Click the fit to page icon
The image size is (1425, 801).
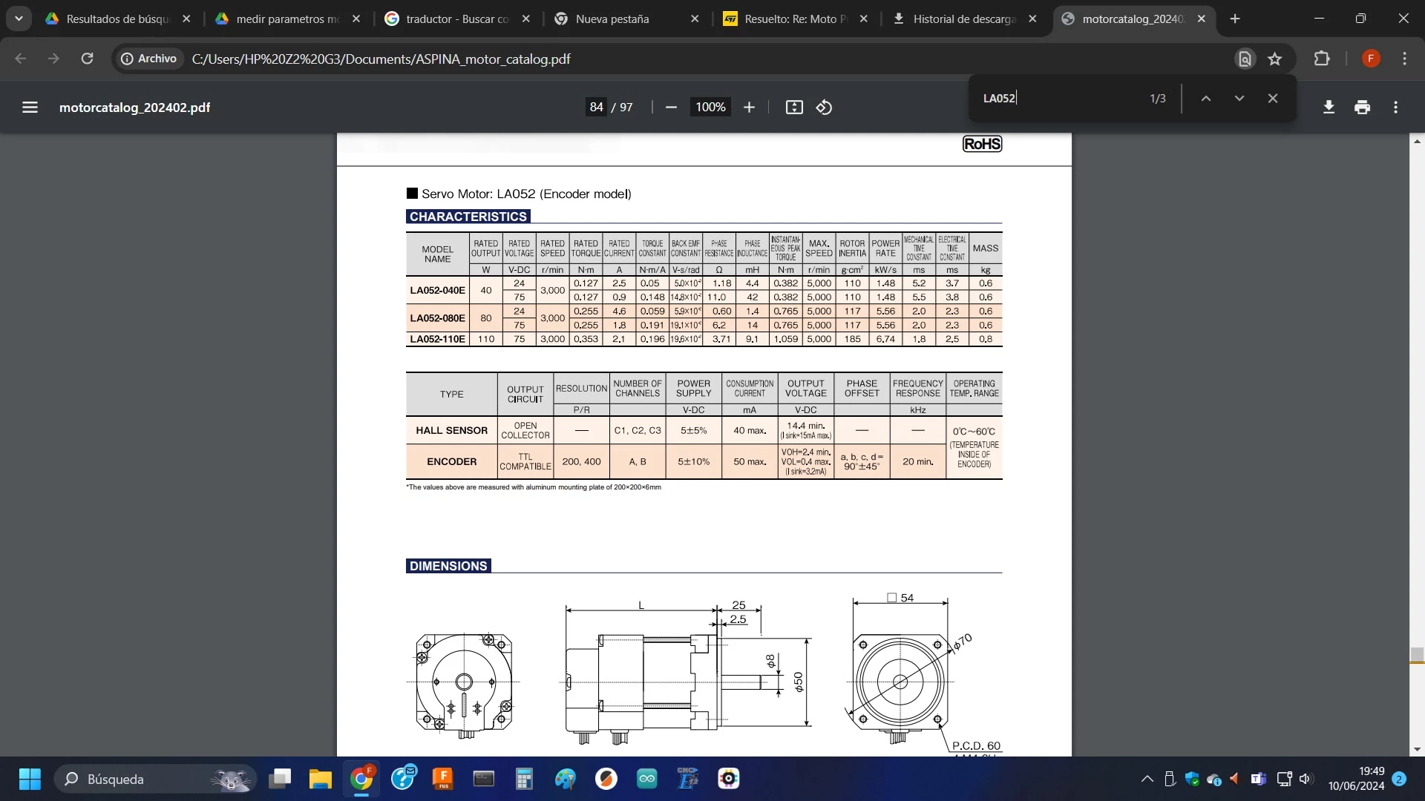tap(794, 108)
